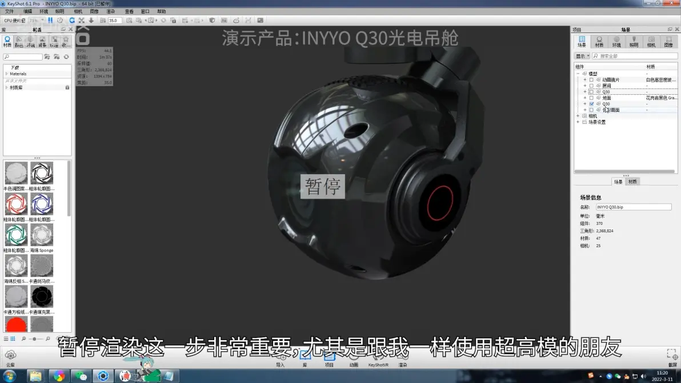Click the shield icon in toolbar
Screen dimensions: 681x383
[212, 21]
